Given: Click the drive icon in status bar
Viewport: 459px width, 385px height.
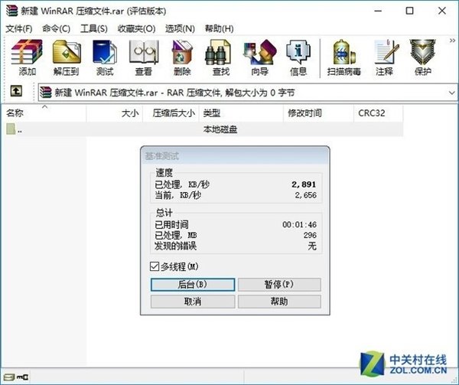Looking at the screenshot, I should point(8,377).
